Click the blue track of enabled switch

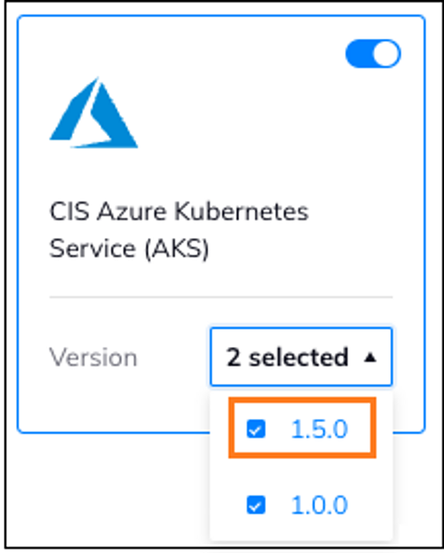pos(359,54)
